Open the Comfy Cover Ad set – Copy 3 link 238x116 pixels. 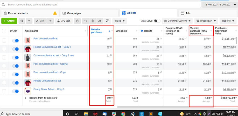pyautogui.click(x=49, y=89)
